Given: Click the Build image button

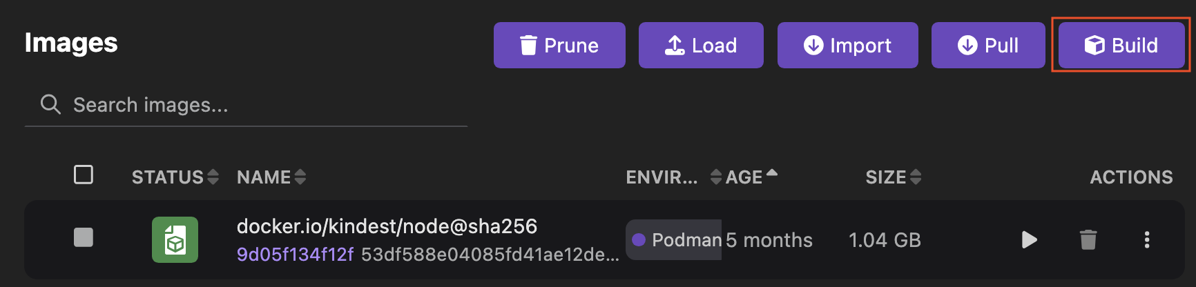Looking at the screenshot, I should click(x=1121, y=46).
